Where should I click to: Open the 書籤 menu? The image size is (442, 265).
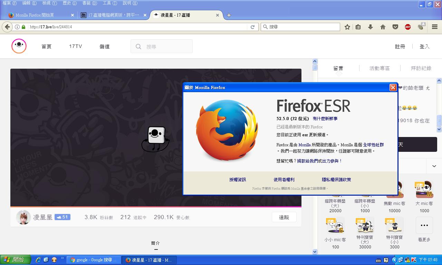[90, 3]
